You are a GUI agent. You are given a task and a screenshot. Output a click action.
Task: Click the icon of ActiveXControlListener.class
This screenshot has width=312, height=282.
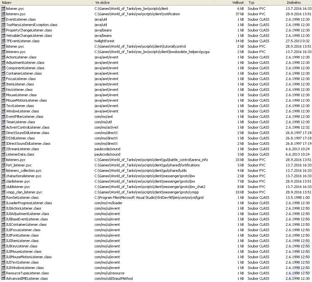click(3, 127)
